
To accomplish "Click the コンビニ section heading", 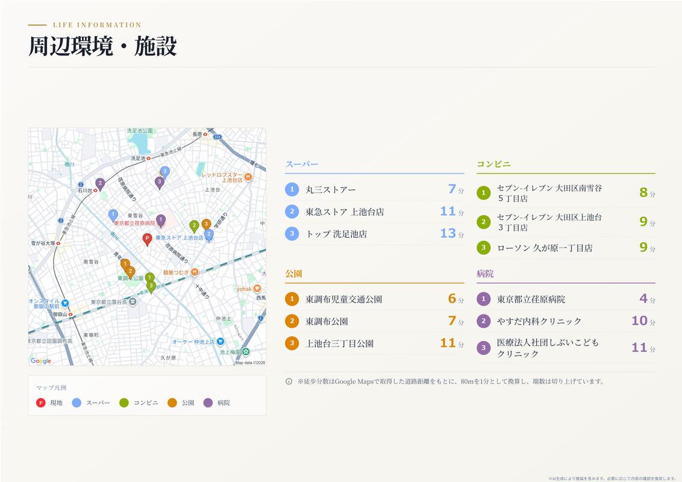I will point(493,164).
